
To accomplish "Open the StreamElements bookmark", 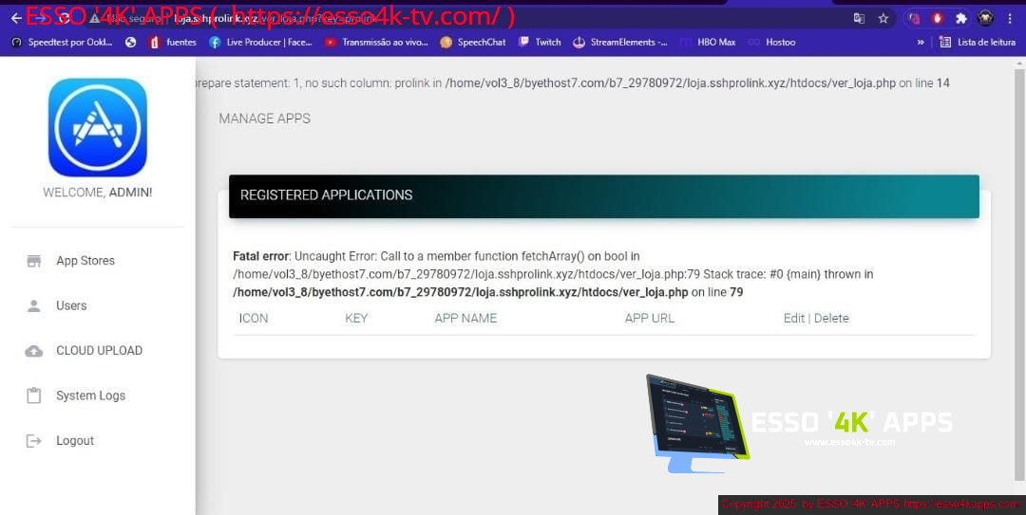I will click(620, 42).
